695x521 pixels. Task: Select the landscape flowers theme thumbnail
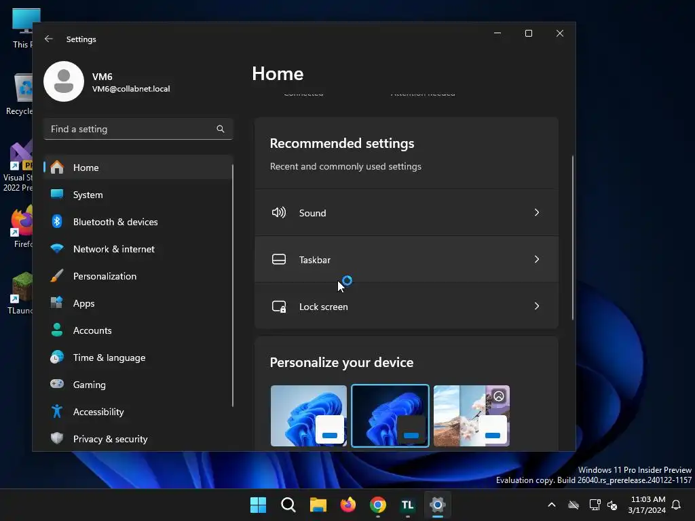click(x=472, y=416)
